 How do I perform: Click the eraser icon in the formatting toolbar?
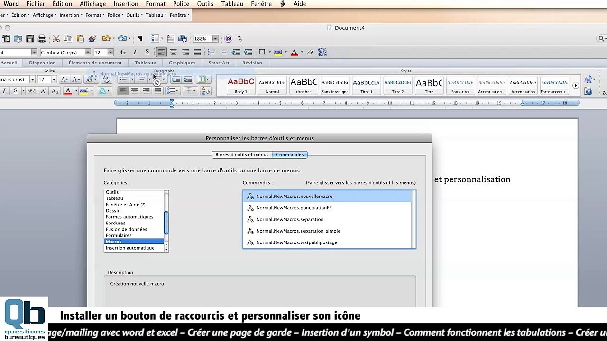(311, 52)
